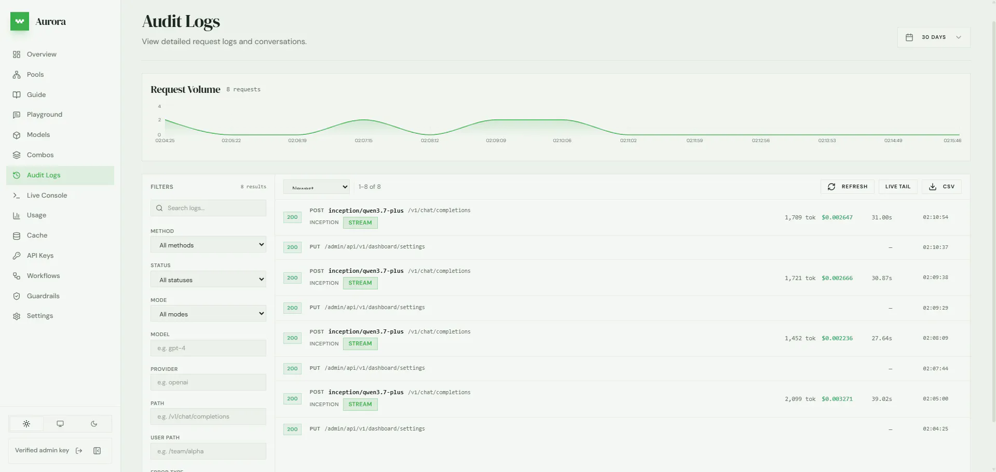The image size is (996, 472).
Task: Open the PUT settings log at 02:10:37
Action: tap(622, 247)
